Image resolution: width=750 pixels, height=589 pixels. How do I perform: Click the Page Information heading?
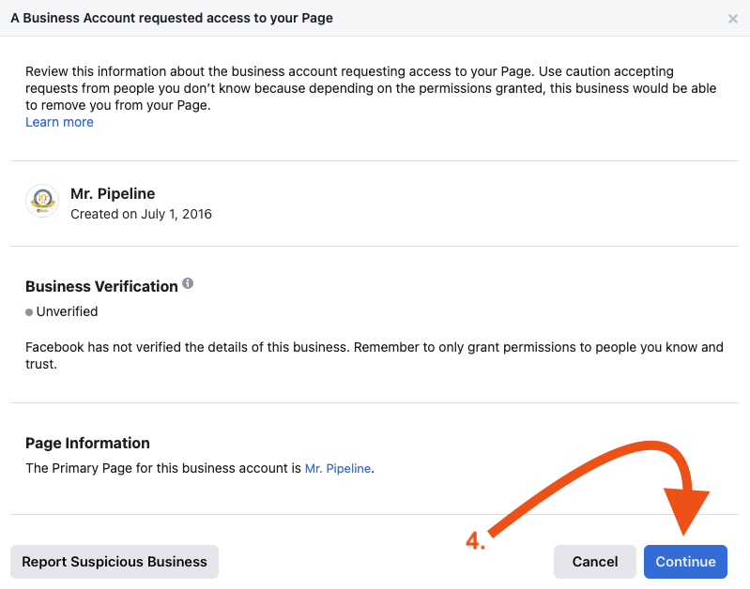click(87, 444)
